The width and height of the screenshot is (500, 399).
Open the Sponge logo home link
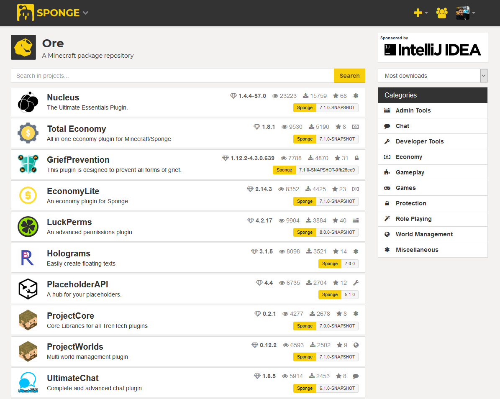click(48, 13)
